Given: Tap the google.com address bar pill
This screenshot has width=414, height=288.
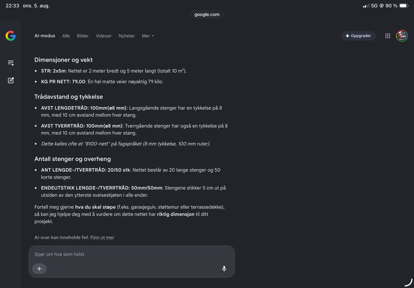Looking at the screenshot, I should click(x=207, y=14).
